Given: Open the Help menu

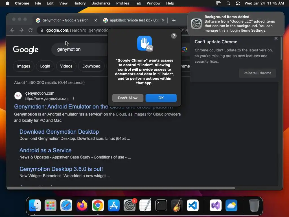Looking at the screenshot, I should (170, 3).
